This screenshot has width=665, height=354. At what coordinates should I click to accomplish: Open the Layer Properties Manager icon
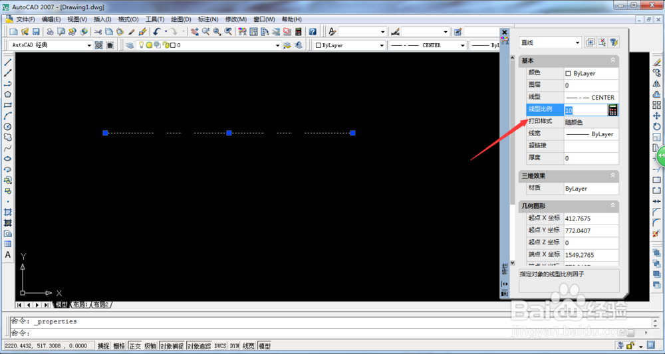click(130, 45)
